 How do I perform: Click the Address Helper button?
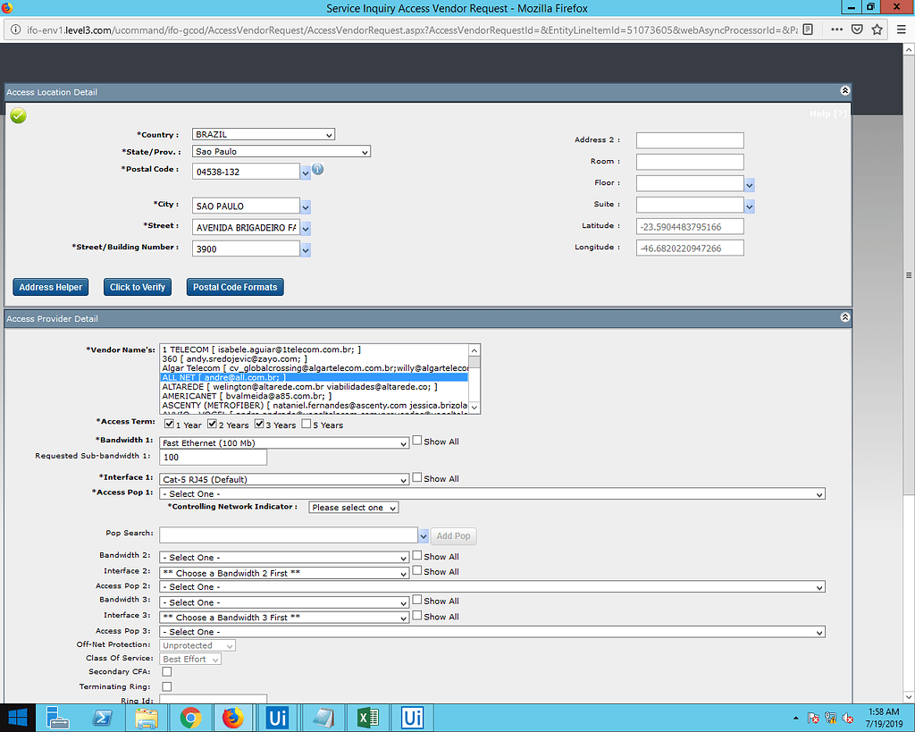pos(50,287)
